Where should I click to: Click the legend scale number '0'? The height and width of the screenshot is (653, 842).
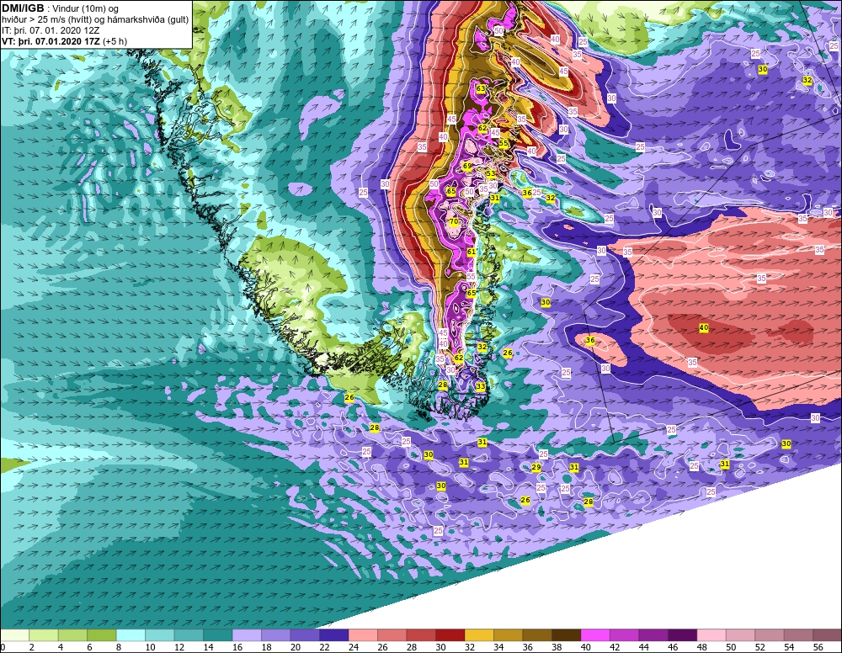pos(3,648)
